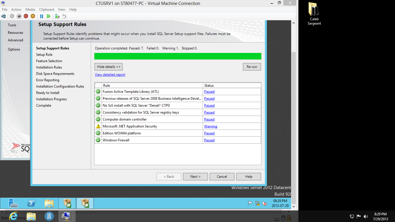This screenshot has height=222, width=395.
Task: Open Passed link for No SxS install rule
Action: click(x=209, y=106)
